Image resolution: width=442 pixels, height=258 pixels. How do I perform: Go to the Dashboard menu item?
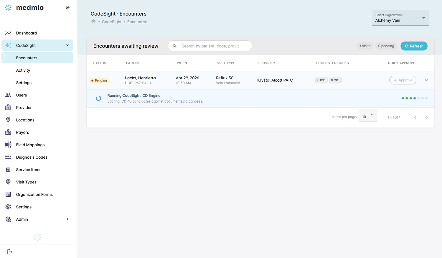37,33
